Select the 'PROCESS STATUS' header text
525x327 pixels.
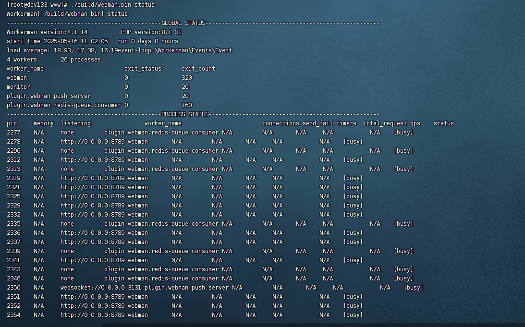185,114
